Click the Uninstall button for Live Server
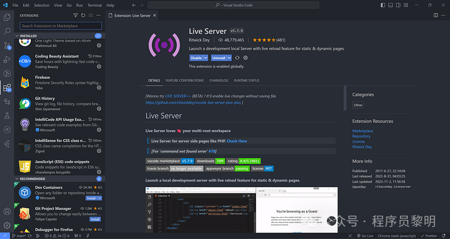Viewport: 450px width, 239px height. tap(219, 58)
